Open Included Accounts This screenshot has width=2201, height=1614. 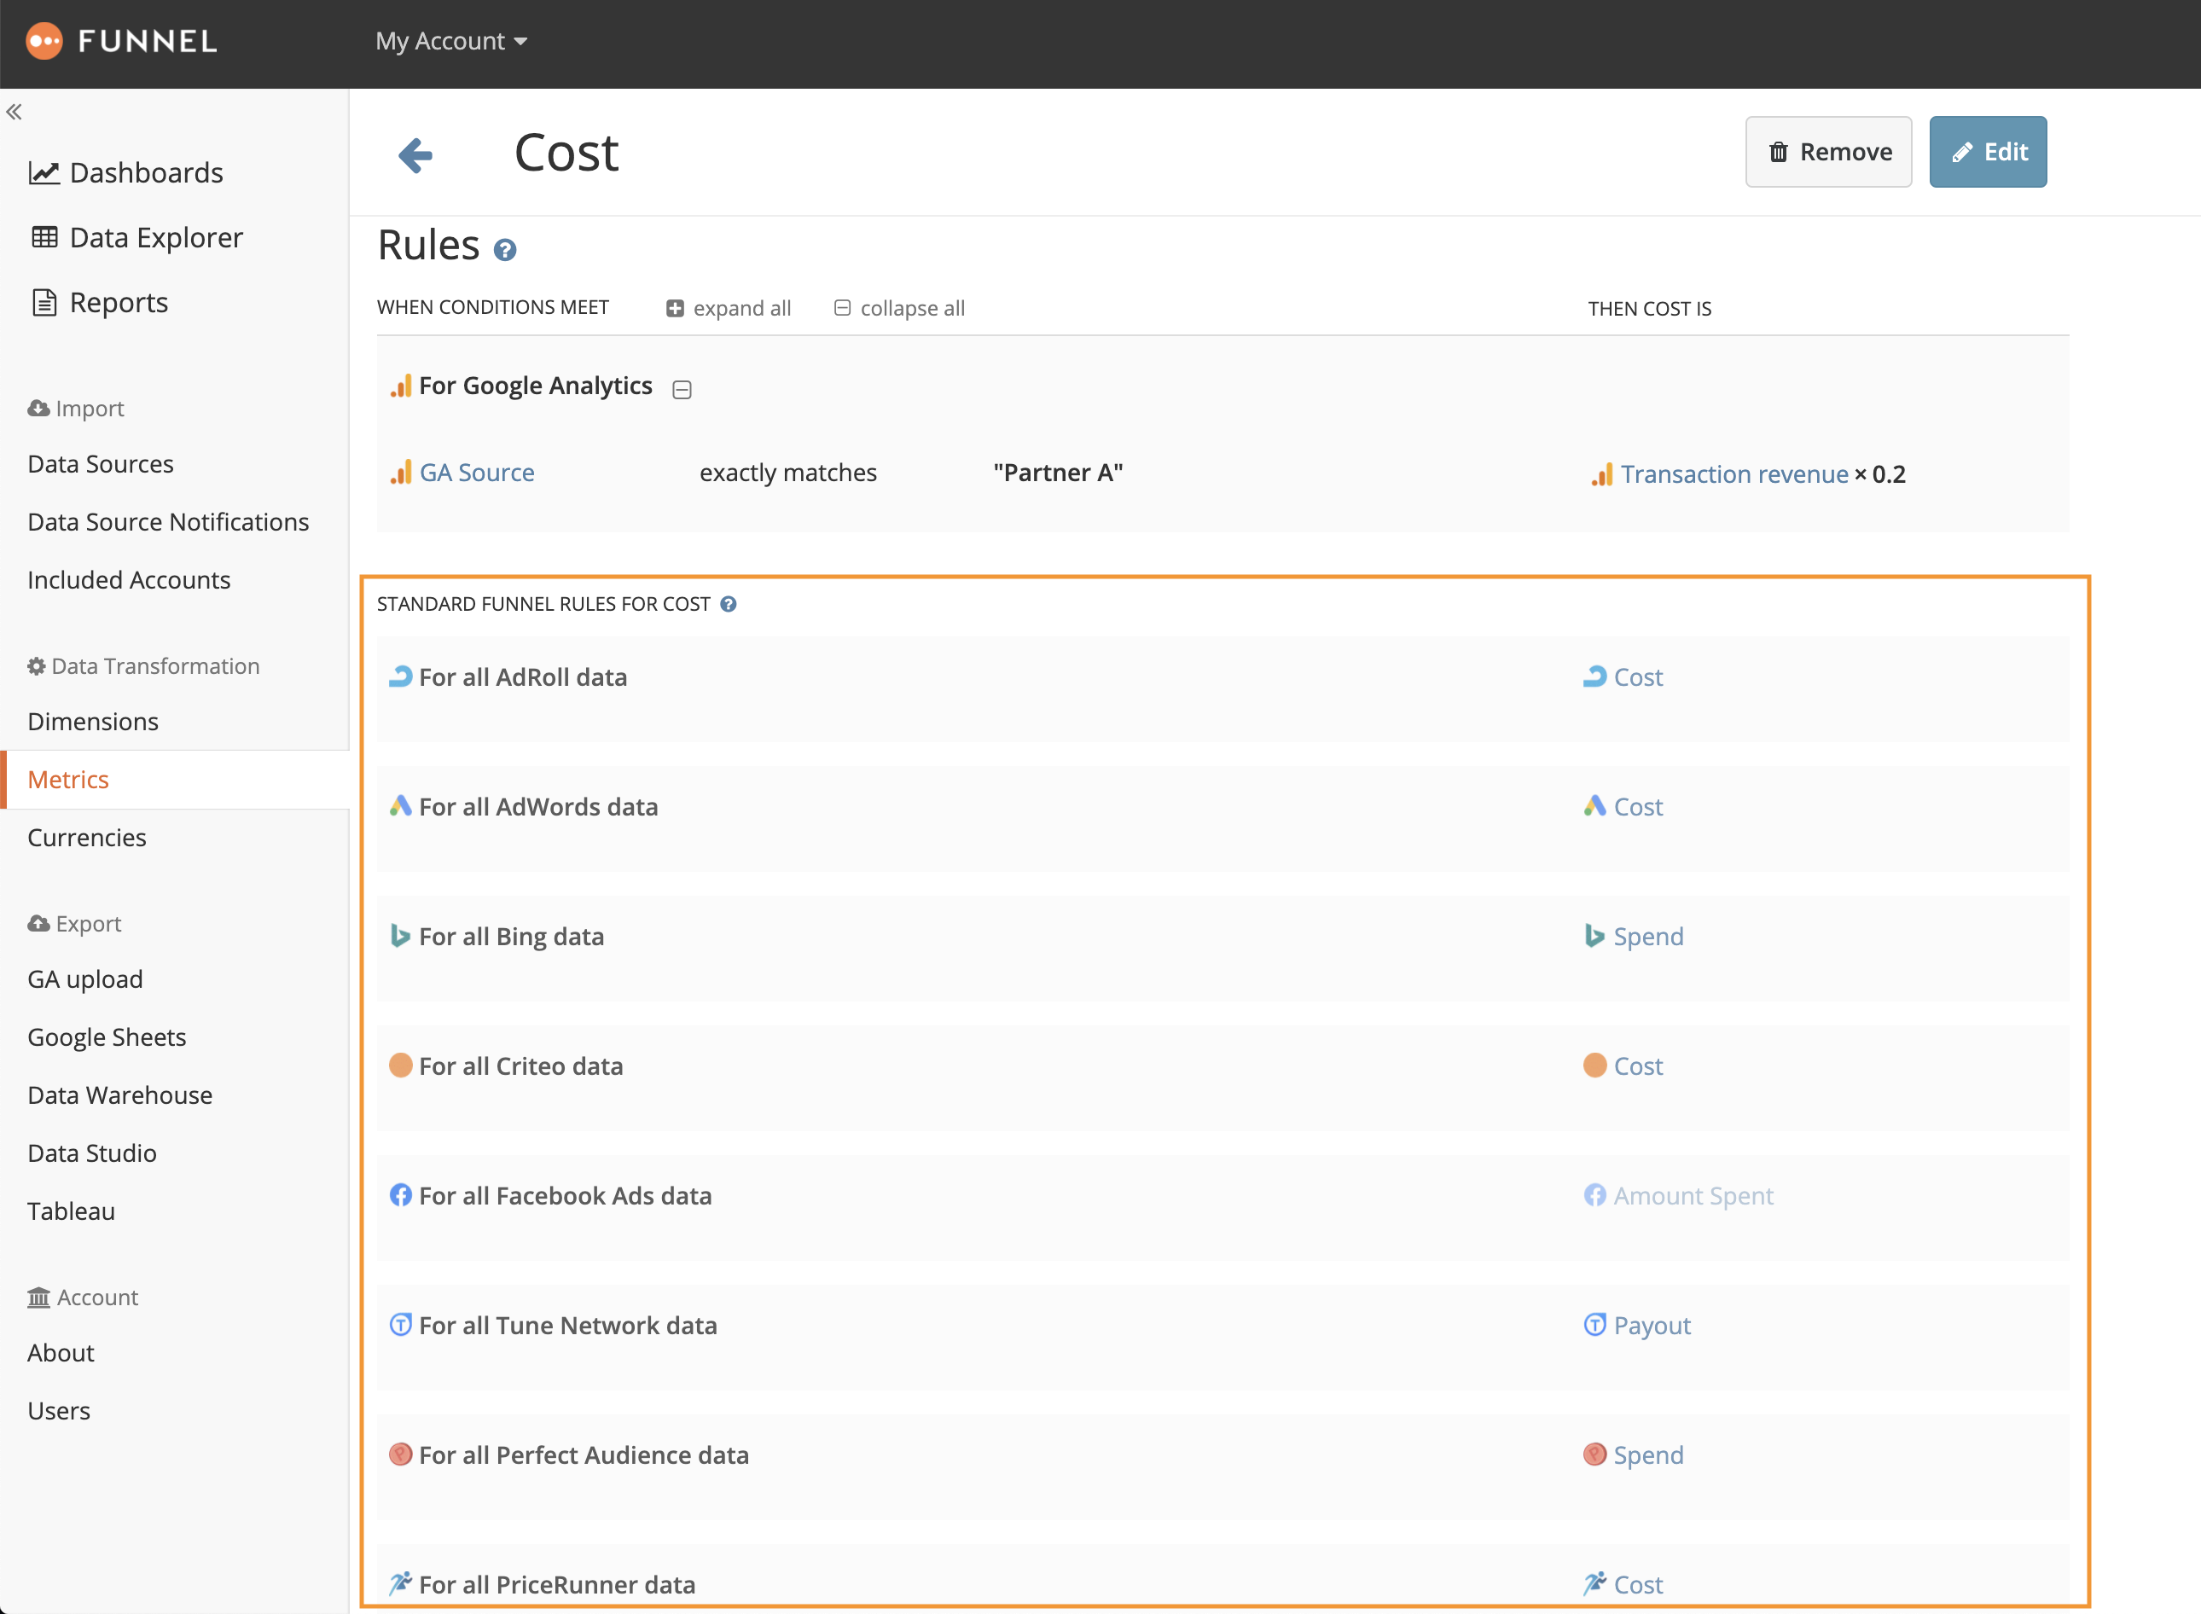click(129, 580)
